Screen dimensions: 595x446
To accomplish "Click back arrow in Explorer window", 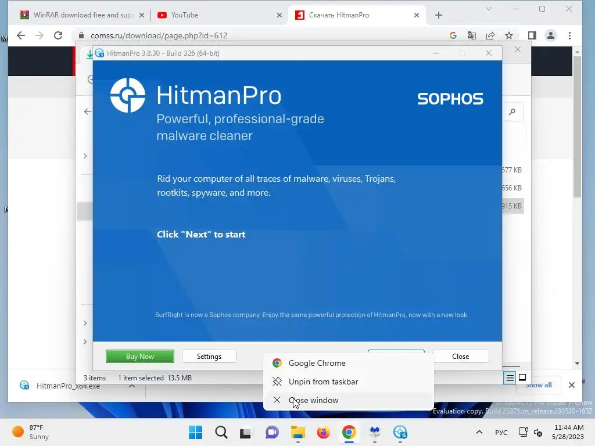I will click(88, 111).
